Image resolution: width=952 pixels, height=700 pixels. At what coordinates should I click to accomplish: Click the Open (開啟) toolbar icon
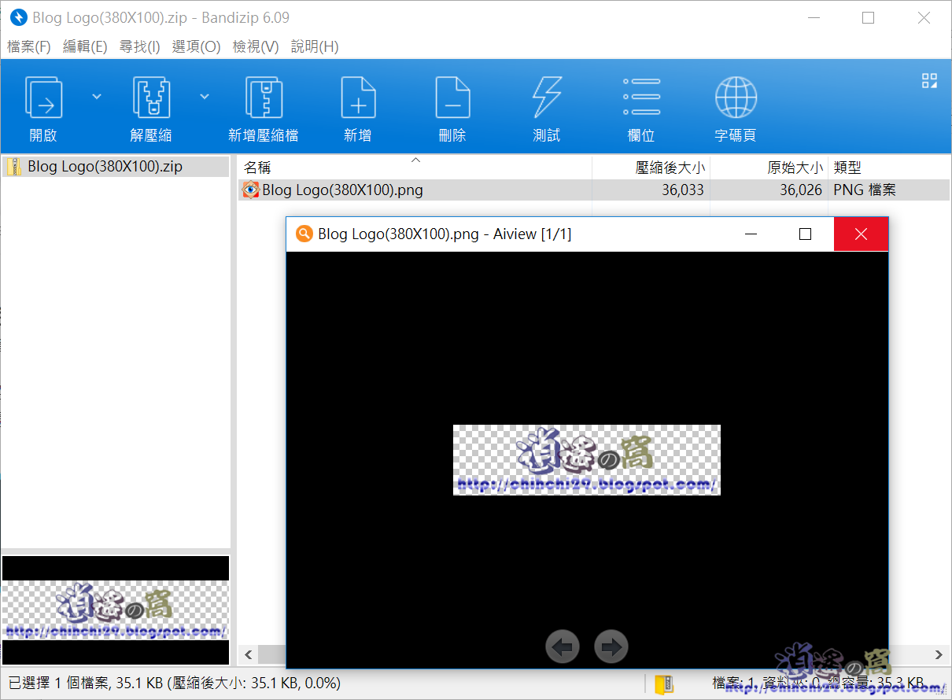[x=43, y=98]
